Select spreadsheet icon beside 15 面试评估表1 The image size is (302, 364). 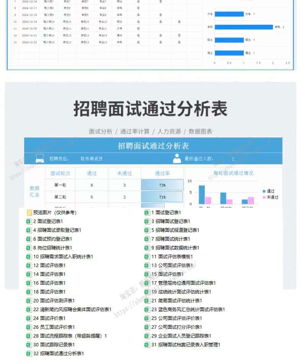pyautogui.click(x=147, y=274)
